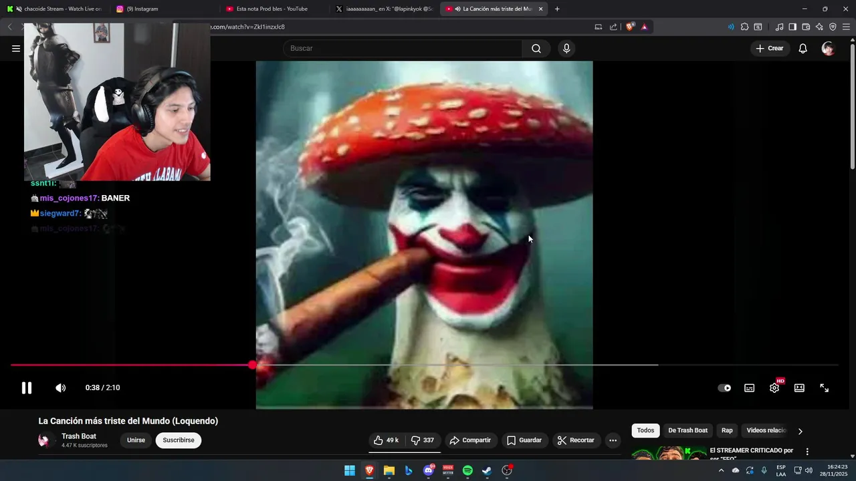Click the YouTube search magnifier button
856x481 pixels.
[536, 48]
